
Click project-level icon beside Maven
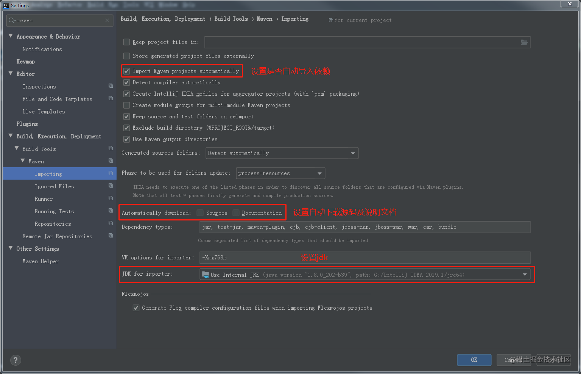pyautogui.click(x=111, y=161)
